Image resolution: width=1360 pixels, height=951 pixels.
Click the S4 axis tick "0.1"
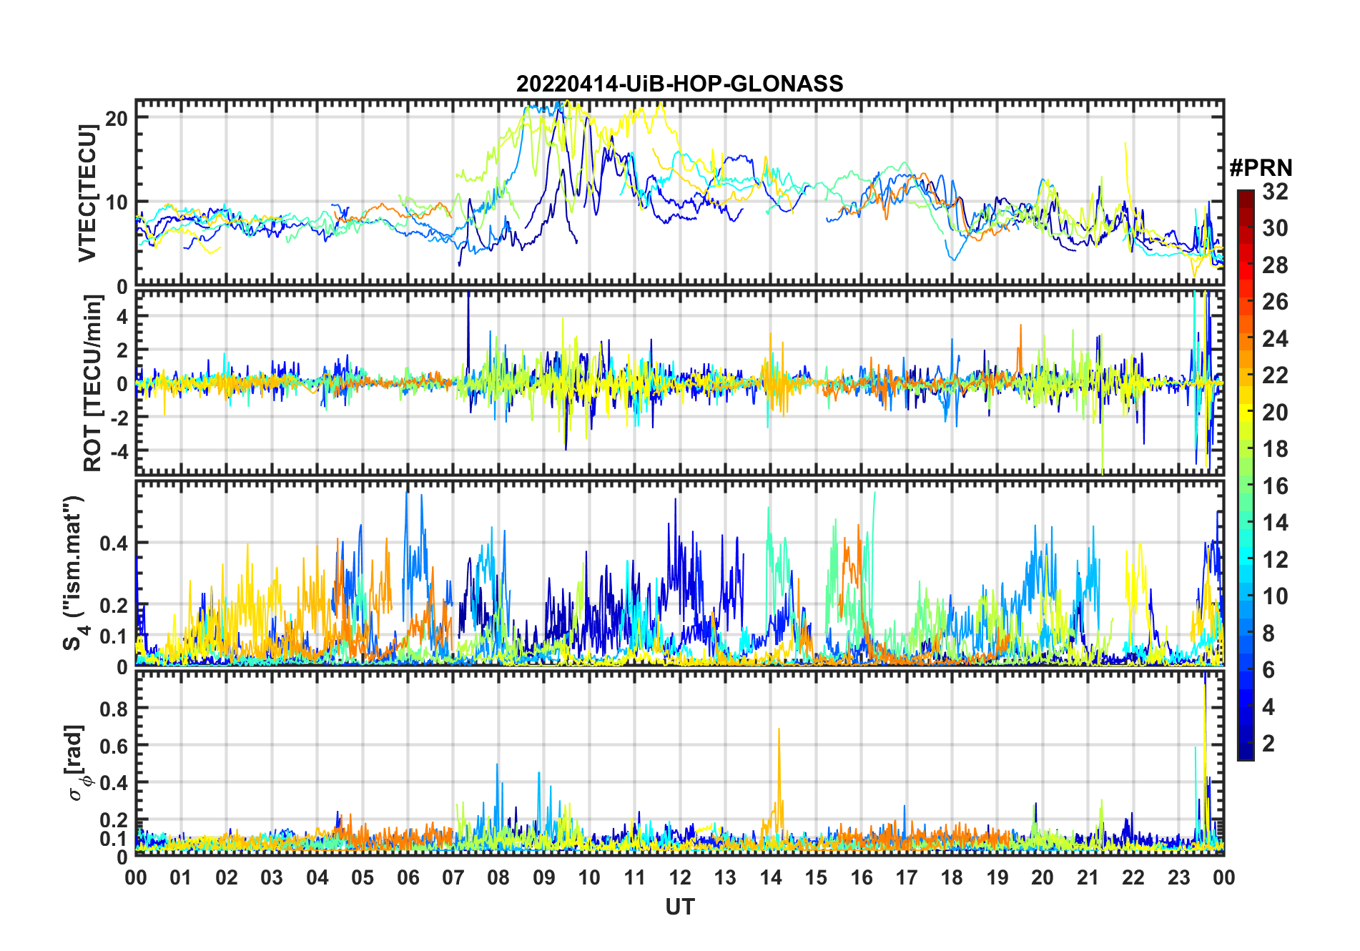click(x=114, y=636)
